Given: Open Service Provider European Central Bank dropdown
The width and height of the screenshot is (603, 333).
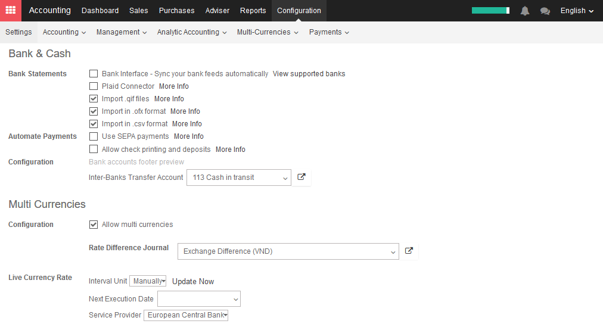Looking at the screenshot, I should pyautogui.click(x=186, y=315).
